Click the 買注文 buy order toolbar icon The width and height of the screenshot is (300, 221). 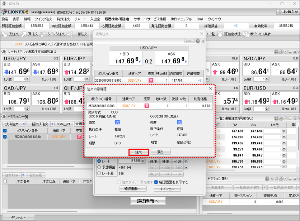click(x=24, y=34)
